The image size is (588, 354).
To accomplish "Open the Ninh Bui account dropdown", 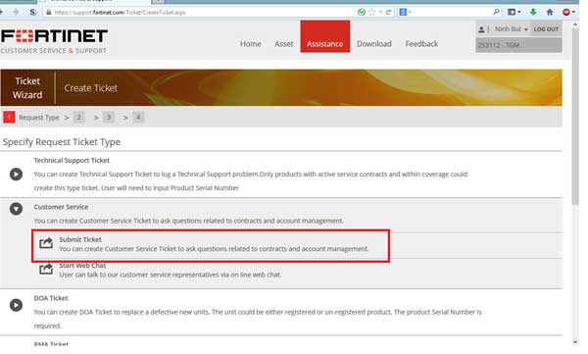I will coord(512,29).
